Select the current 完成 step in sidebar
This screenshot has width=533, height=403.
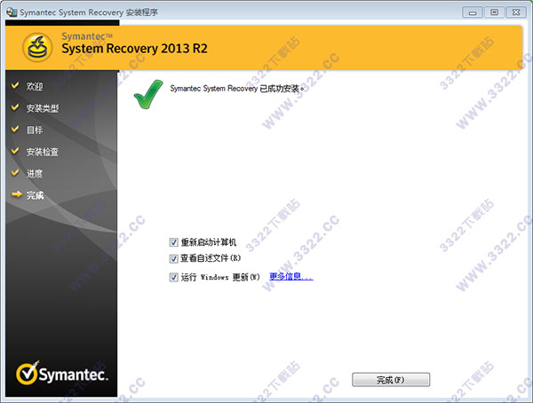(x=35, y=195)
